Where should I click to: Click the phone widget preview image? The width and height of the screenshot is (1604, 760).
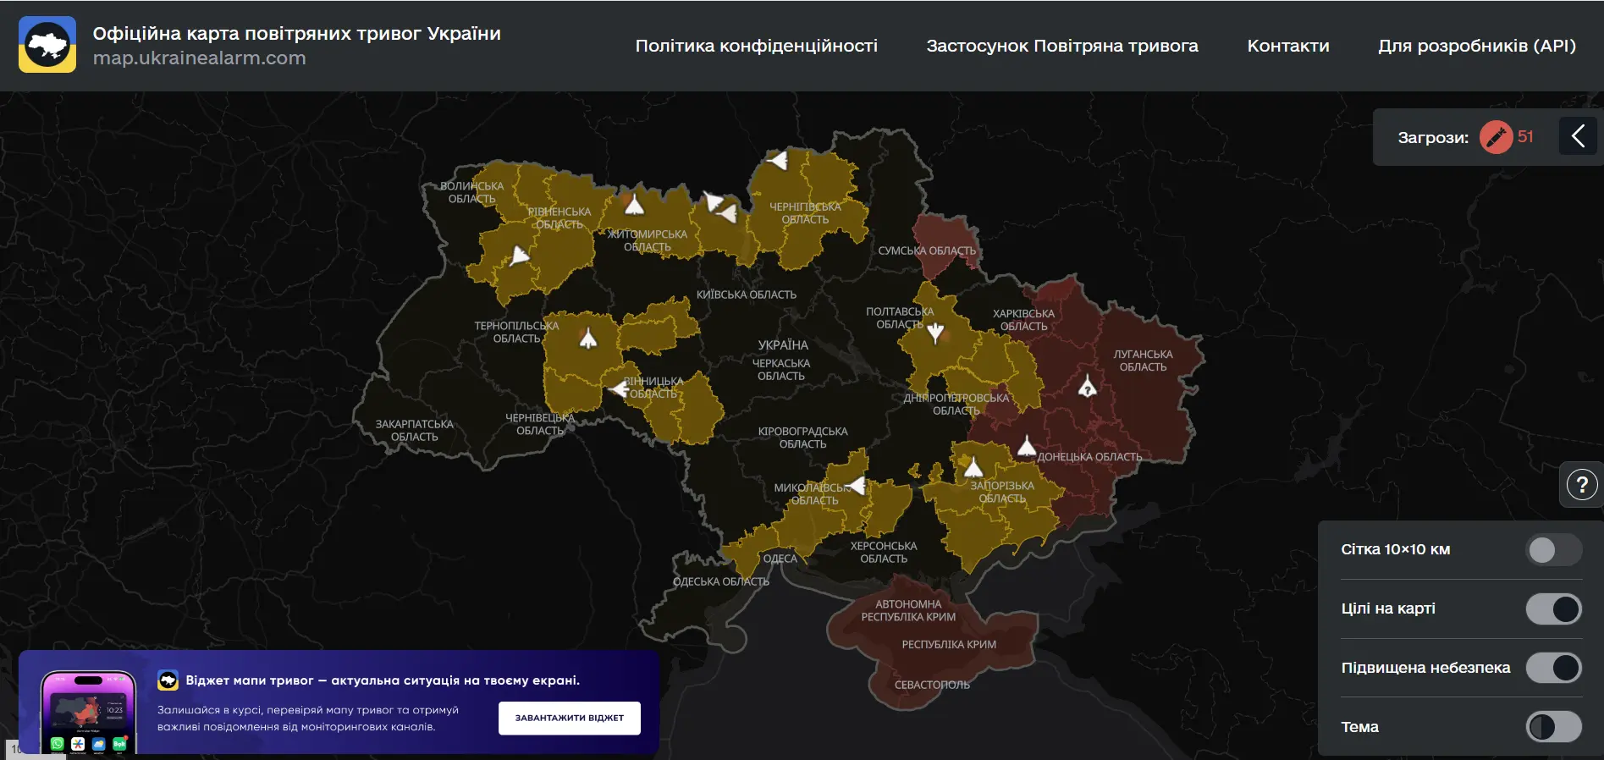point(88,712)
